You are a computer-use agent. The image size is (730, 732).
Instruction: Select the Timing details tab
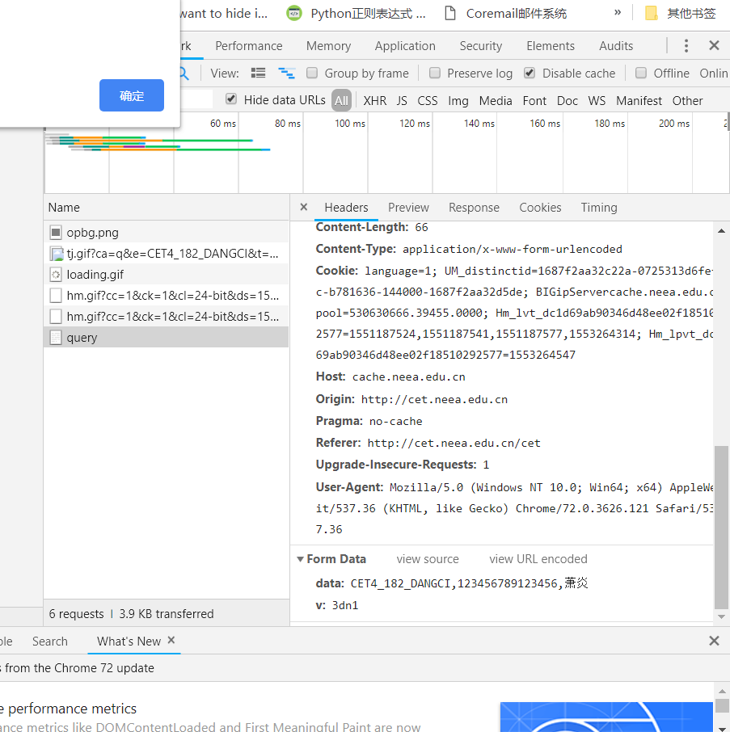pyautogui.click(x=599, y=208)
